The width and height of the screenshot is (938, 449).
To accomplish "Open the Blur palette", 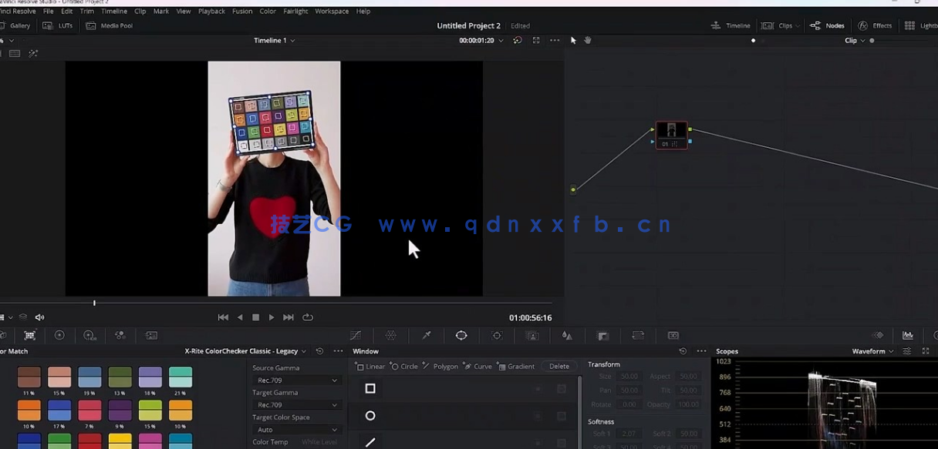I will (x=566, y=335).
